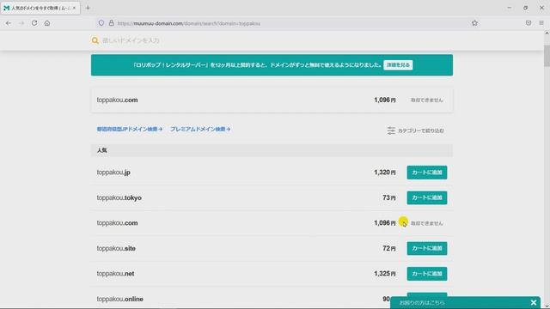Go back with the browser back arrow
The width and height of the screenshot is (550, 309).
(9, 23)
